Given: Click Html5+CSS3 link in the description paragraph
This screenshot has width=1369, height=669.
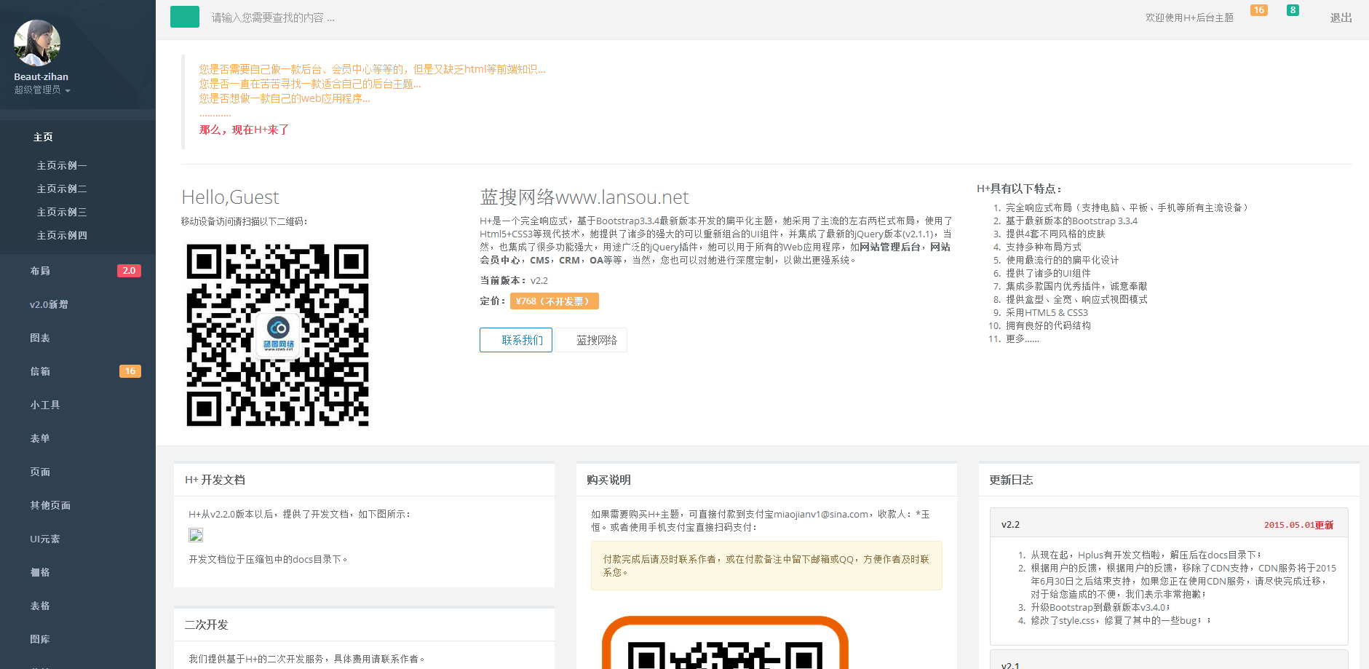Looking at the screenshot, I should (x=506, y=234).
